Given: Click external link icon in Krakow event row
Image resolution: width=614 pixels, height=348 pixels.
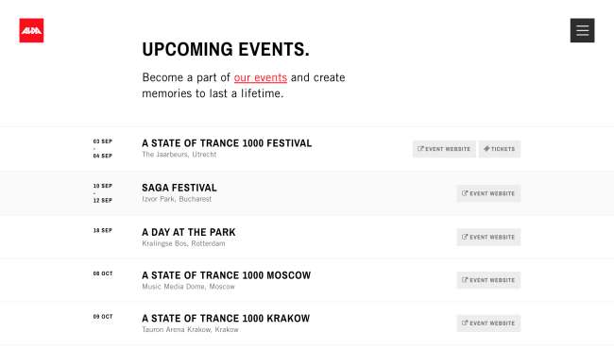Looking at the screenshot, I should (465, 323).
